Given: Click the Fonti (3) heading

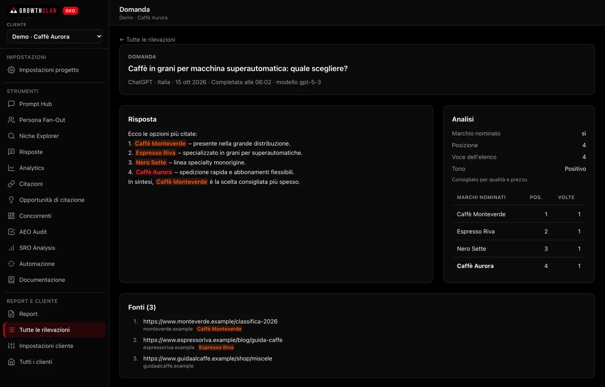Looking at the screenshot, I should click(x=142, y=307).
